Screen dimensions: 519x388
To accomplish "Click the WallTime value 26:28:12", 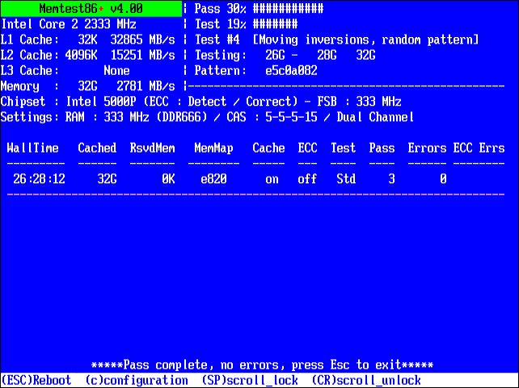I will pos(39,179).
